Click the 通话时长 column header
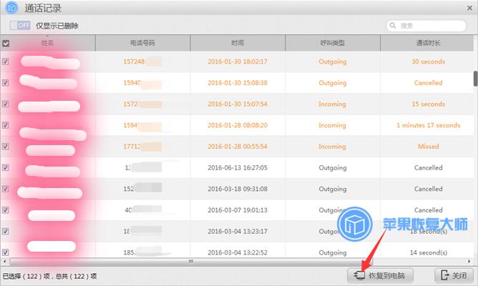Screen dimensions: 478x286 point(428,44)
